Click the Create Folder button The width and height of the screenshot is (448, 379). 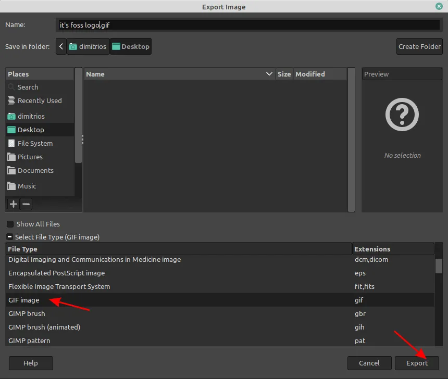click(419, 46)
